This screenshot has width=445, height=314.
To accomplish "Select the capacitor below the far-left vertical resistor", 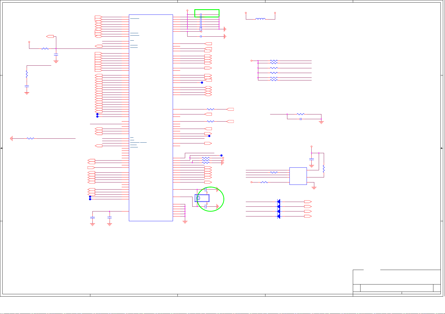I will [27, 86].
